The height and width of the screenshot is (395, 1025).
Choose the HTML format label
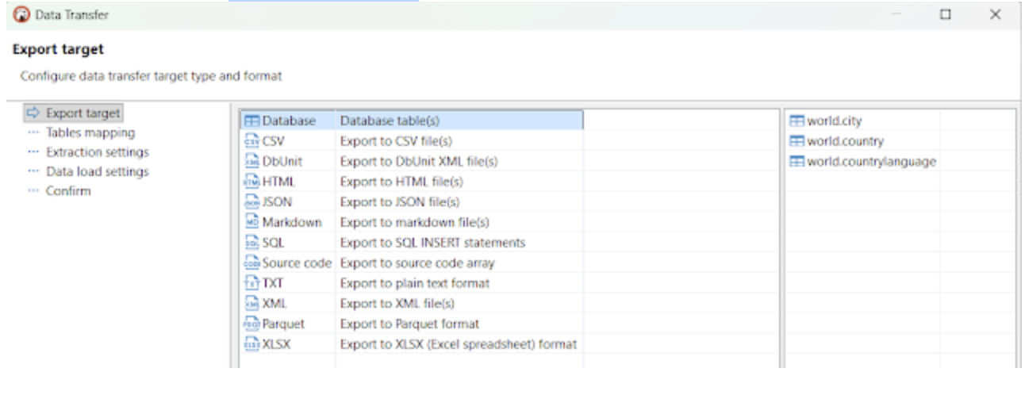pos(278,182)
